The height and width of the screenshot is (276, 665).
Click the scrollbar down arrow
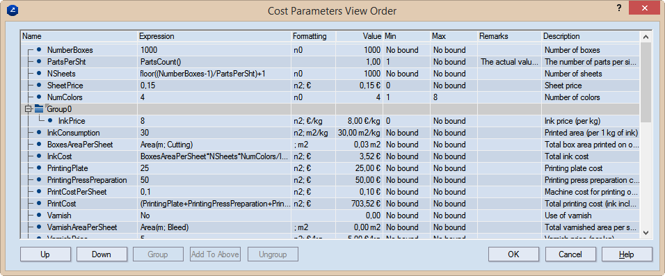(x=646, y=232)
